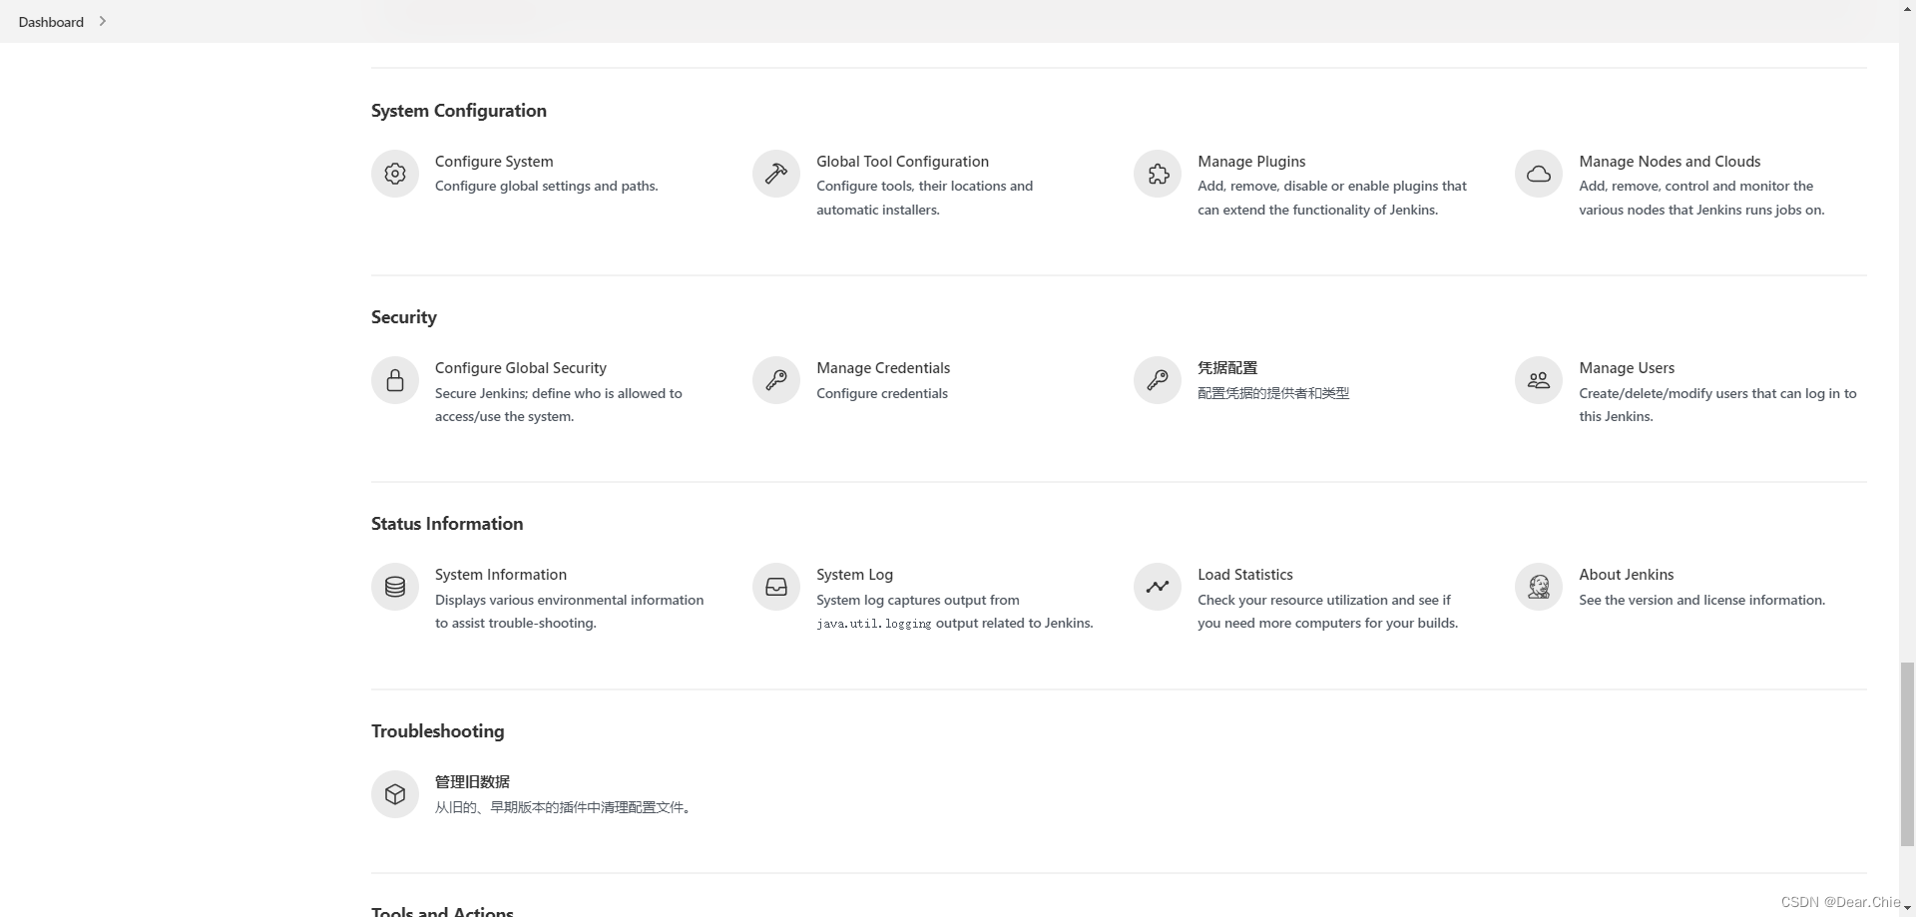Click 'See the version and license information.' text
This screenshot has width=1916, height=917.
[1702, 600]
